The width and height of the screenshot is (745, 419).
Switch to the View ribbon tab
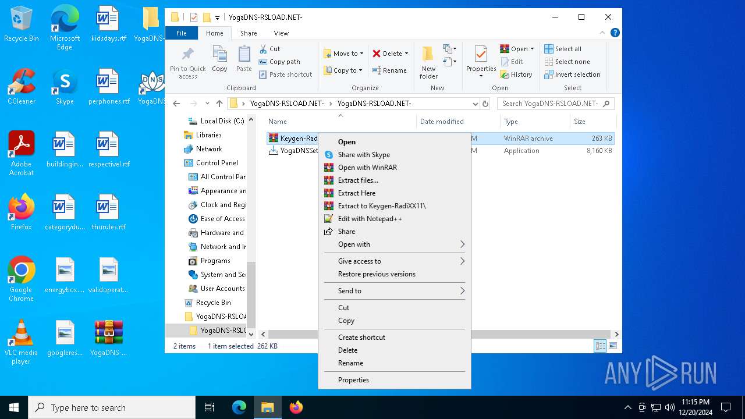pyautogui.click(x=281, y=33)
